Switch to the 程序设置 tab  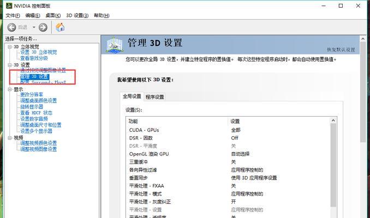point(155,97)
